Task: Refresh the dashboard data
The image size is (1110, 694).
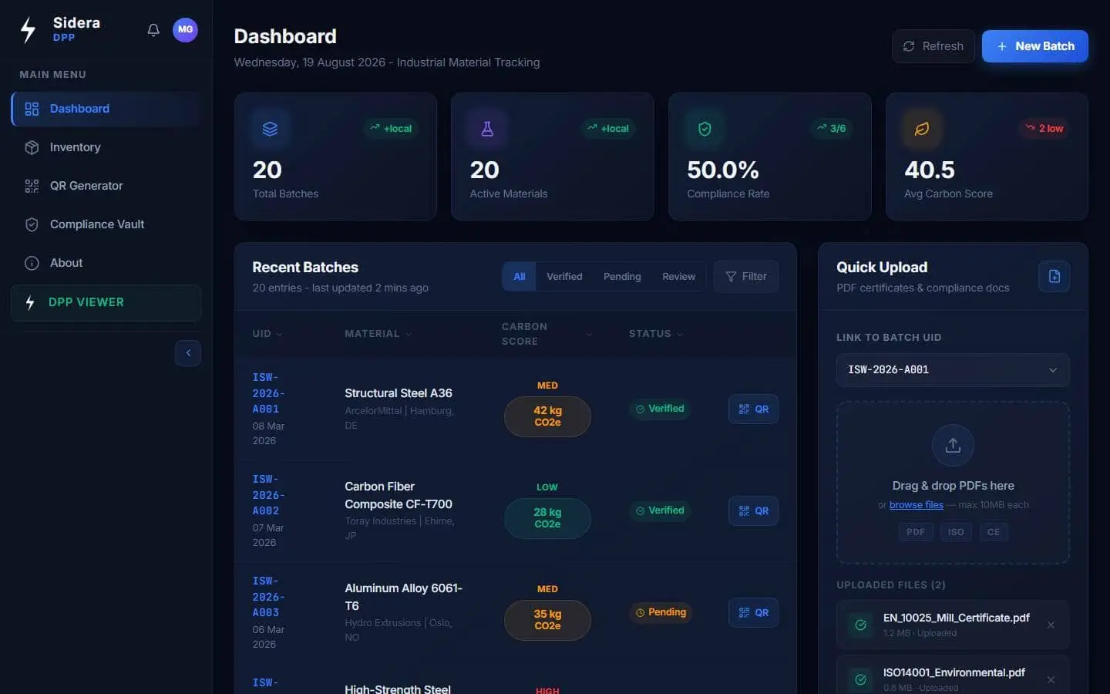Action: coord(933,46)
